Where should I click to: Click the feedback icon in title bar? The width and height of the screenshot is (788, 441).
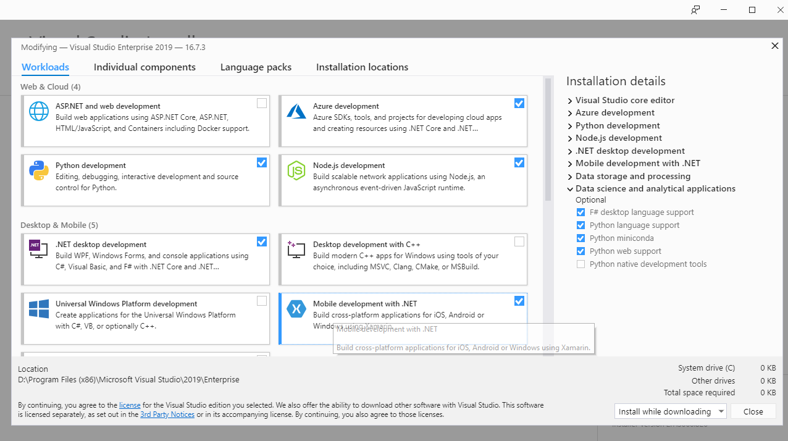tap(696, 10)
